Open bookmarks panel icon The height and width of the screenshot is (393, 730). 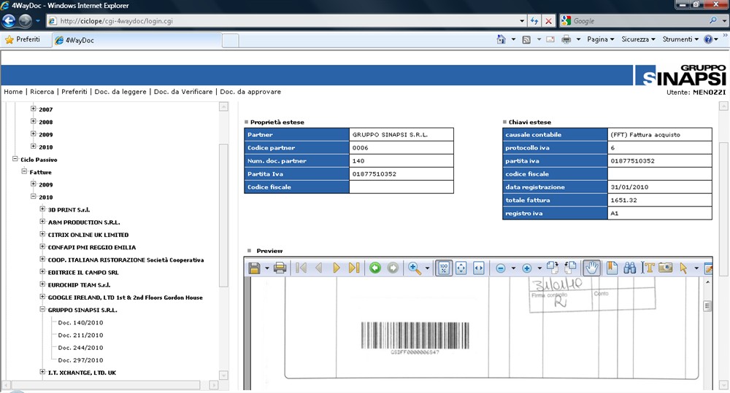pyautogui.click(x=612, y=268)
